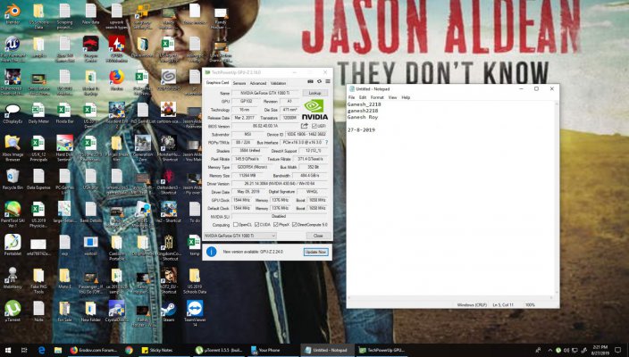Switch to the Advanced tab

click(258, 83)
